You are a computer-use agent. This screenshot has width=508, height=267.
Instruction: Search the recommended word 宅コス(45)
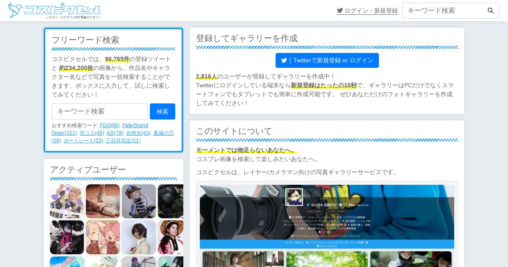tap(92, 133)
